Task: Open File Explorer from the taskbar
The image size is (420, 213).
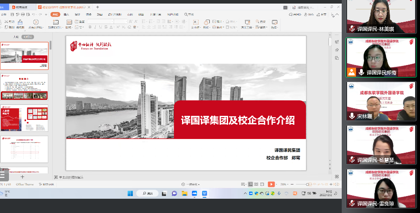Action: point(184,193)
